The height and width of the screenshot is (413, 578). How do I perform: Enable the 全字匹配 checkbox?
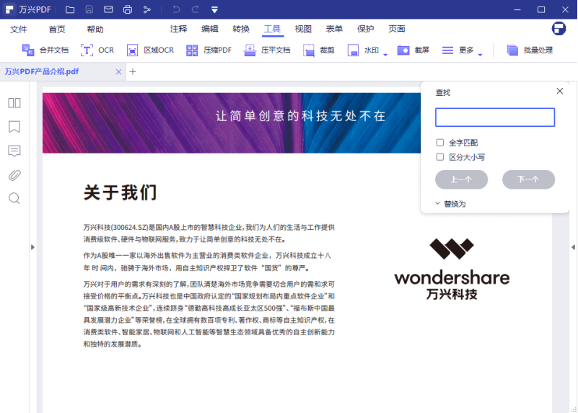tap(439, 143)
